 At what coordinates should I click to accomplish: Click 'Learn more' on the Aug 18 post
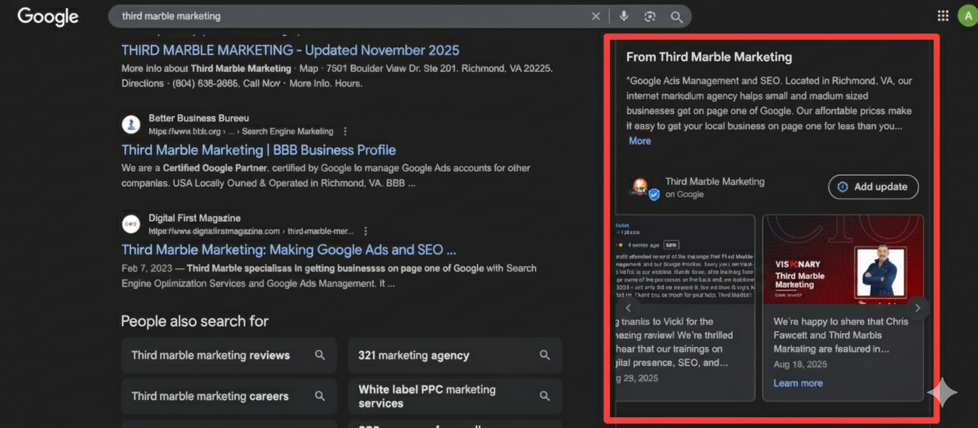tap(798, 383)
